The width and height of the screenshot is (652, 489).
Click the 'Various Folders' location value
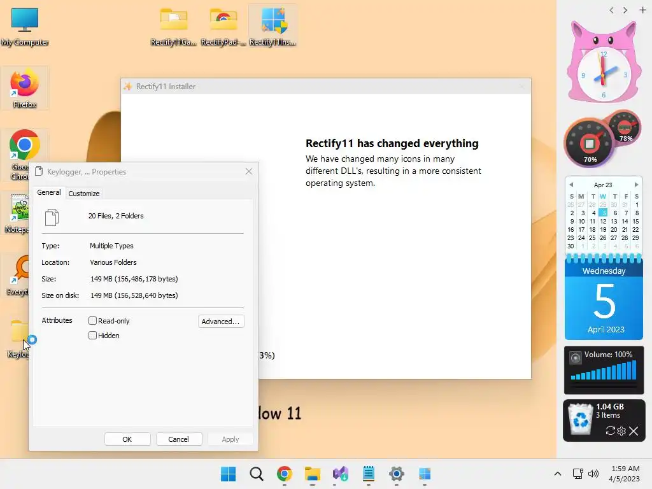pos(113,262)
